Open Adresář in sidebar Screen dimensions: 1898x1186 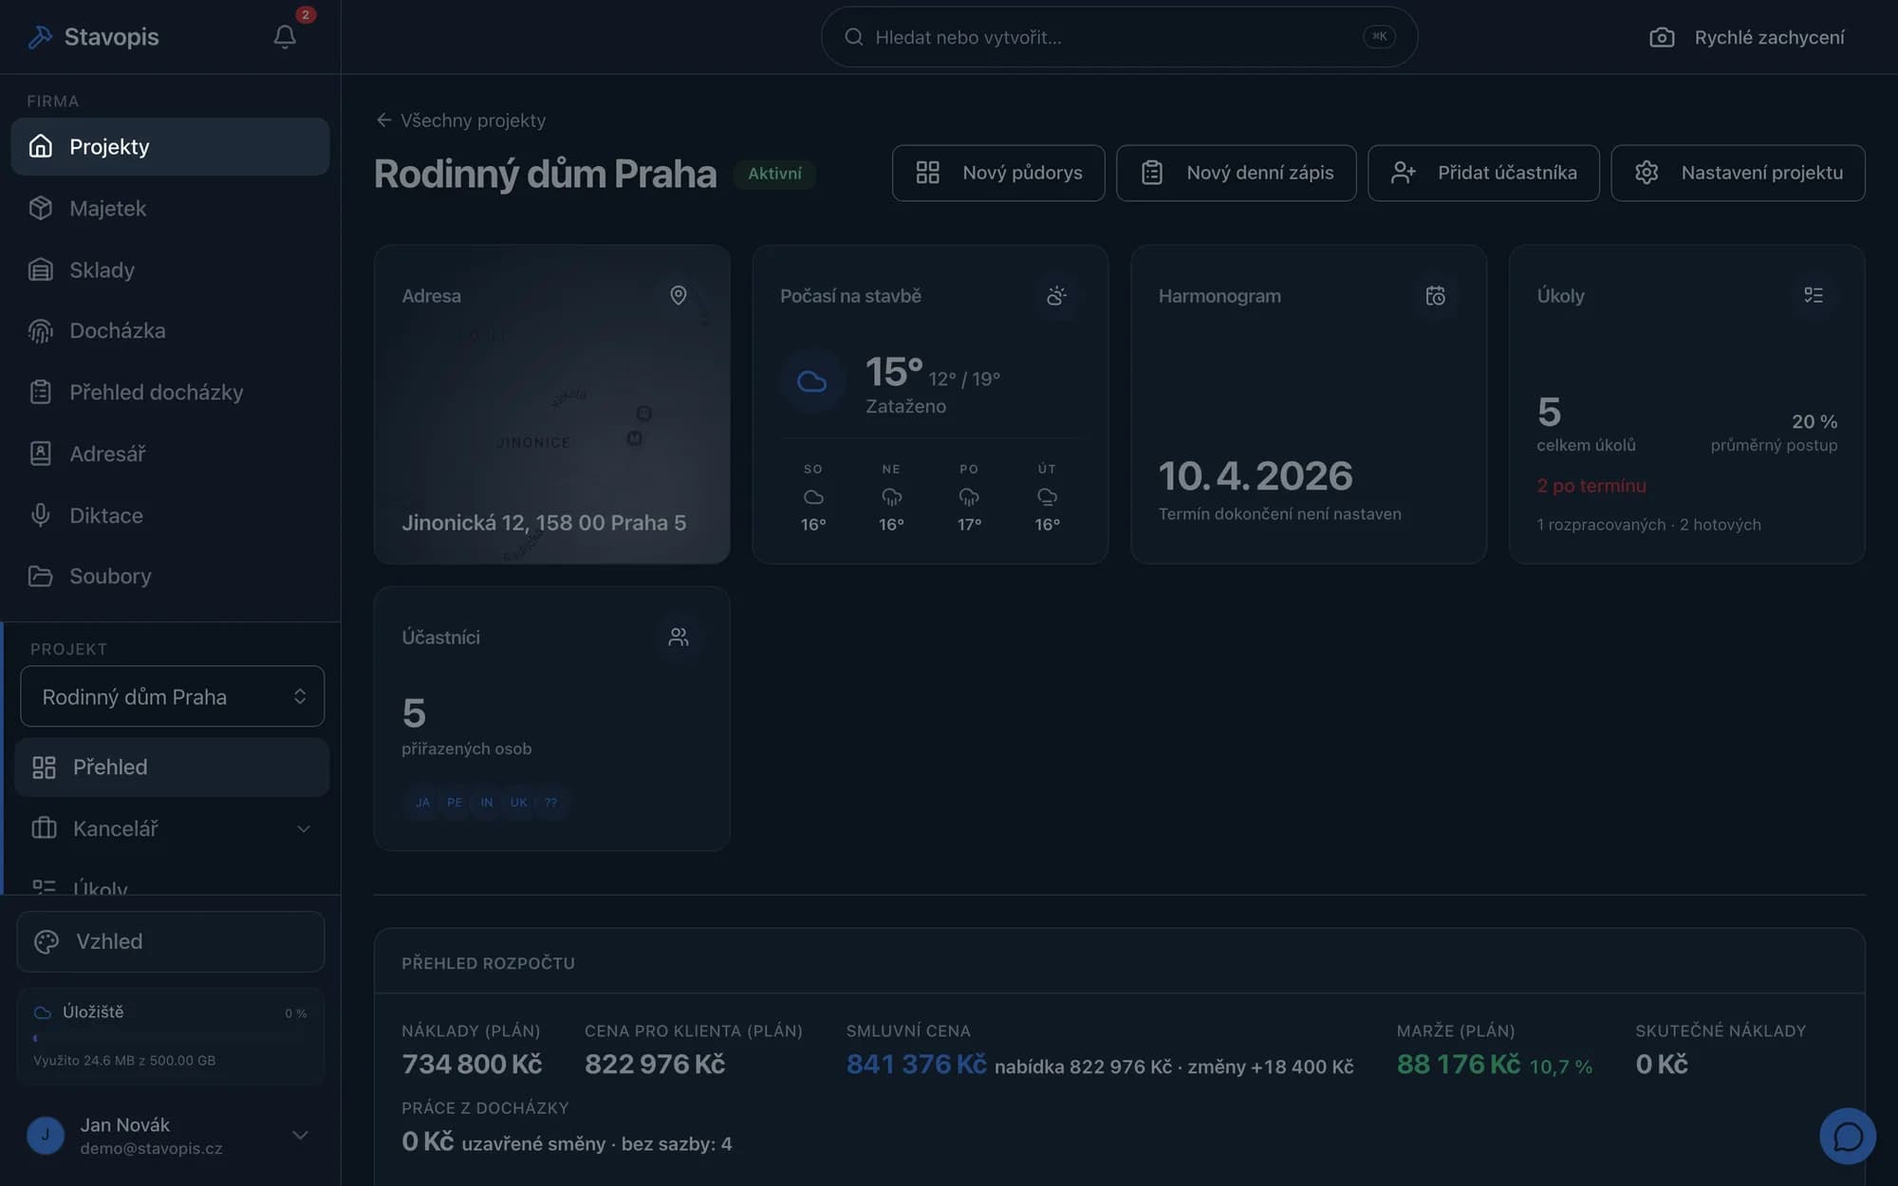coord(170,454)
